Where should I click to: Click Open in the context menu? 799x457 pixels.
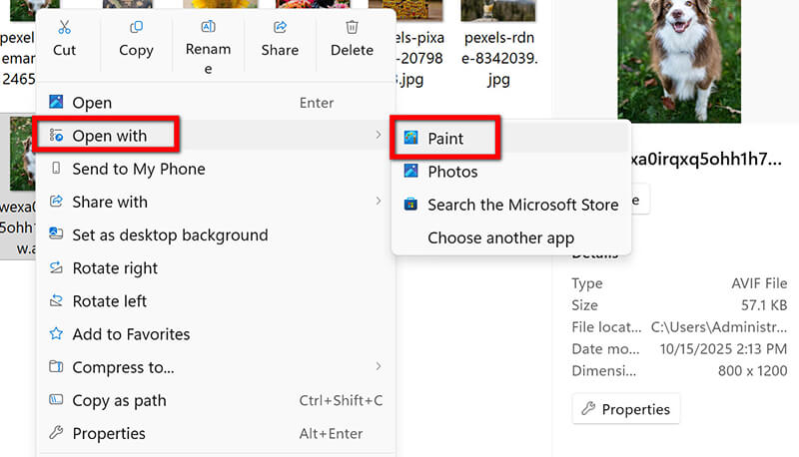pyautogui.click(x=92, y=103)
